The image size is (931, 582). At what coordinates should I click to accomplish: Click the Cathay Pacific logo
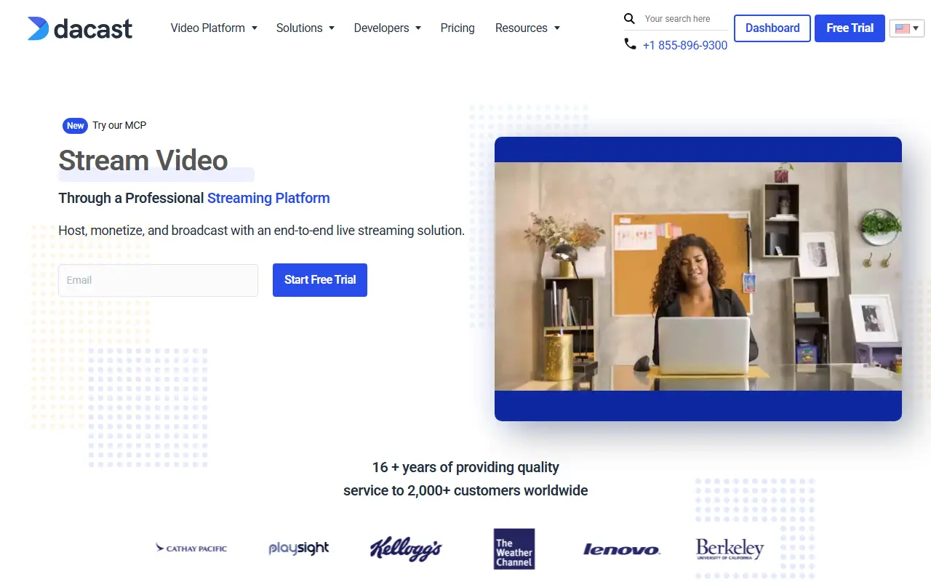click(191, 549)
